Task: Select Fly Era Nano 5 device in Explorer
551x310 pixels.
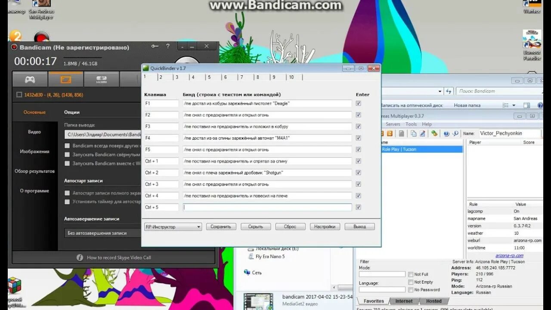Action: point(266,257)
